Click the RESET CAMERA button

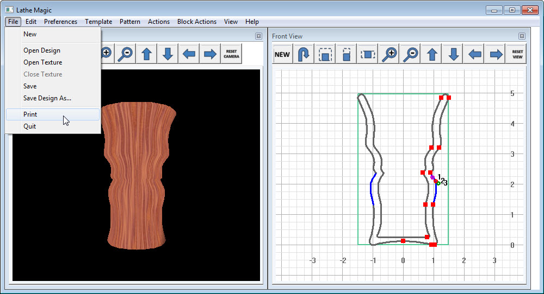(231, 54)
